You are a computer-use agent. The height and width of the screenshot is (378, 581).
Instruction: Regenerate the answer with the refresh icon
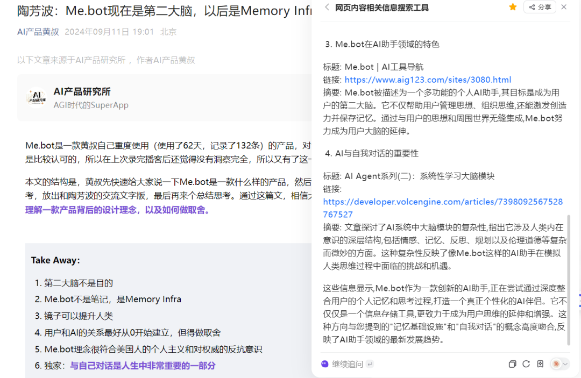[526, 365]
